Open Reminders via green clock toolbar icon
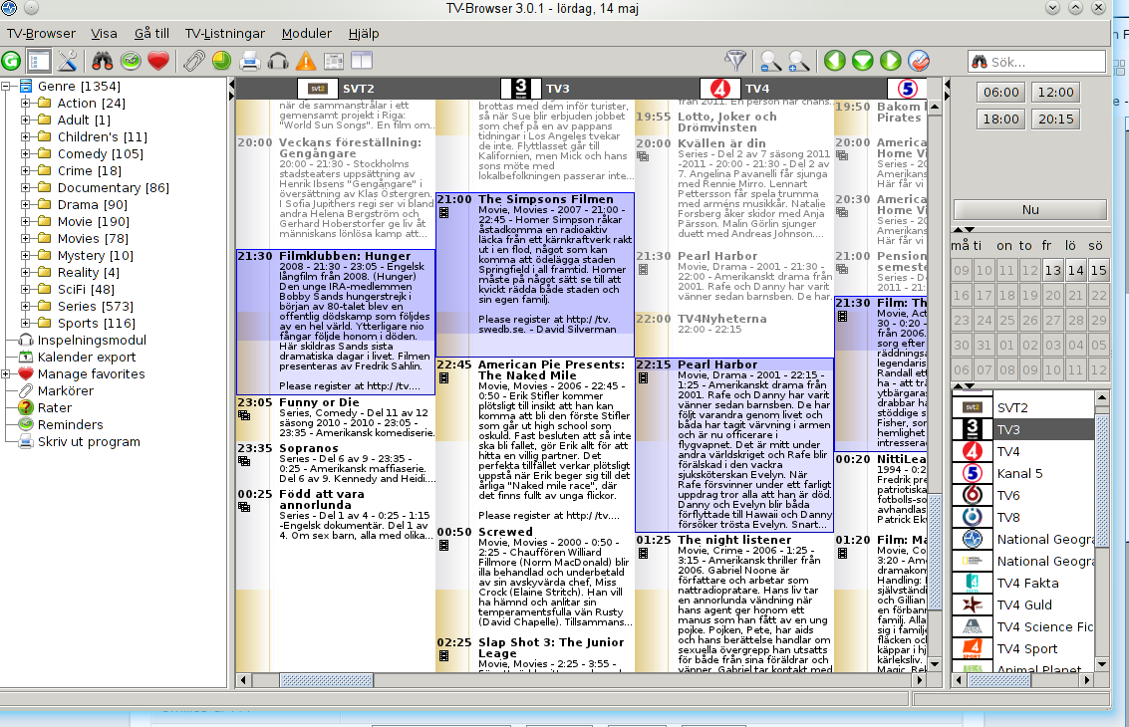1129x727 pixels. click(131, 61)
